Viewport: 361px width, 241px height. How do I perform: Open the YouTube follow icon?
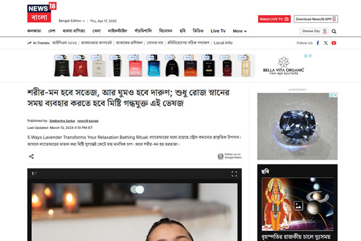coord(333,43)
